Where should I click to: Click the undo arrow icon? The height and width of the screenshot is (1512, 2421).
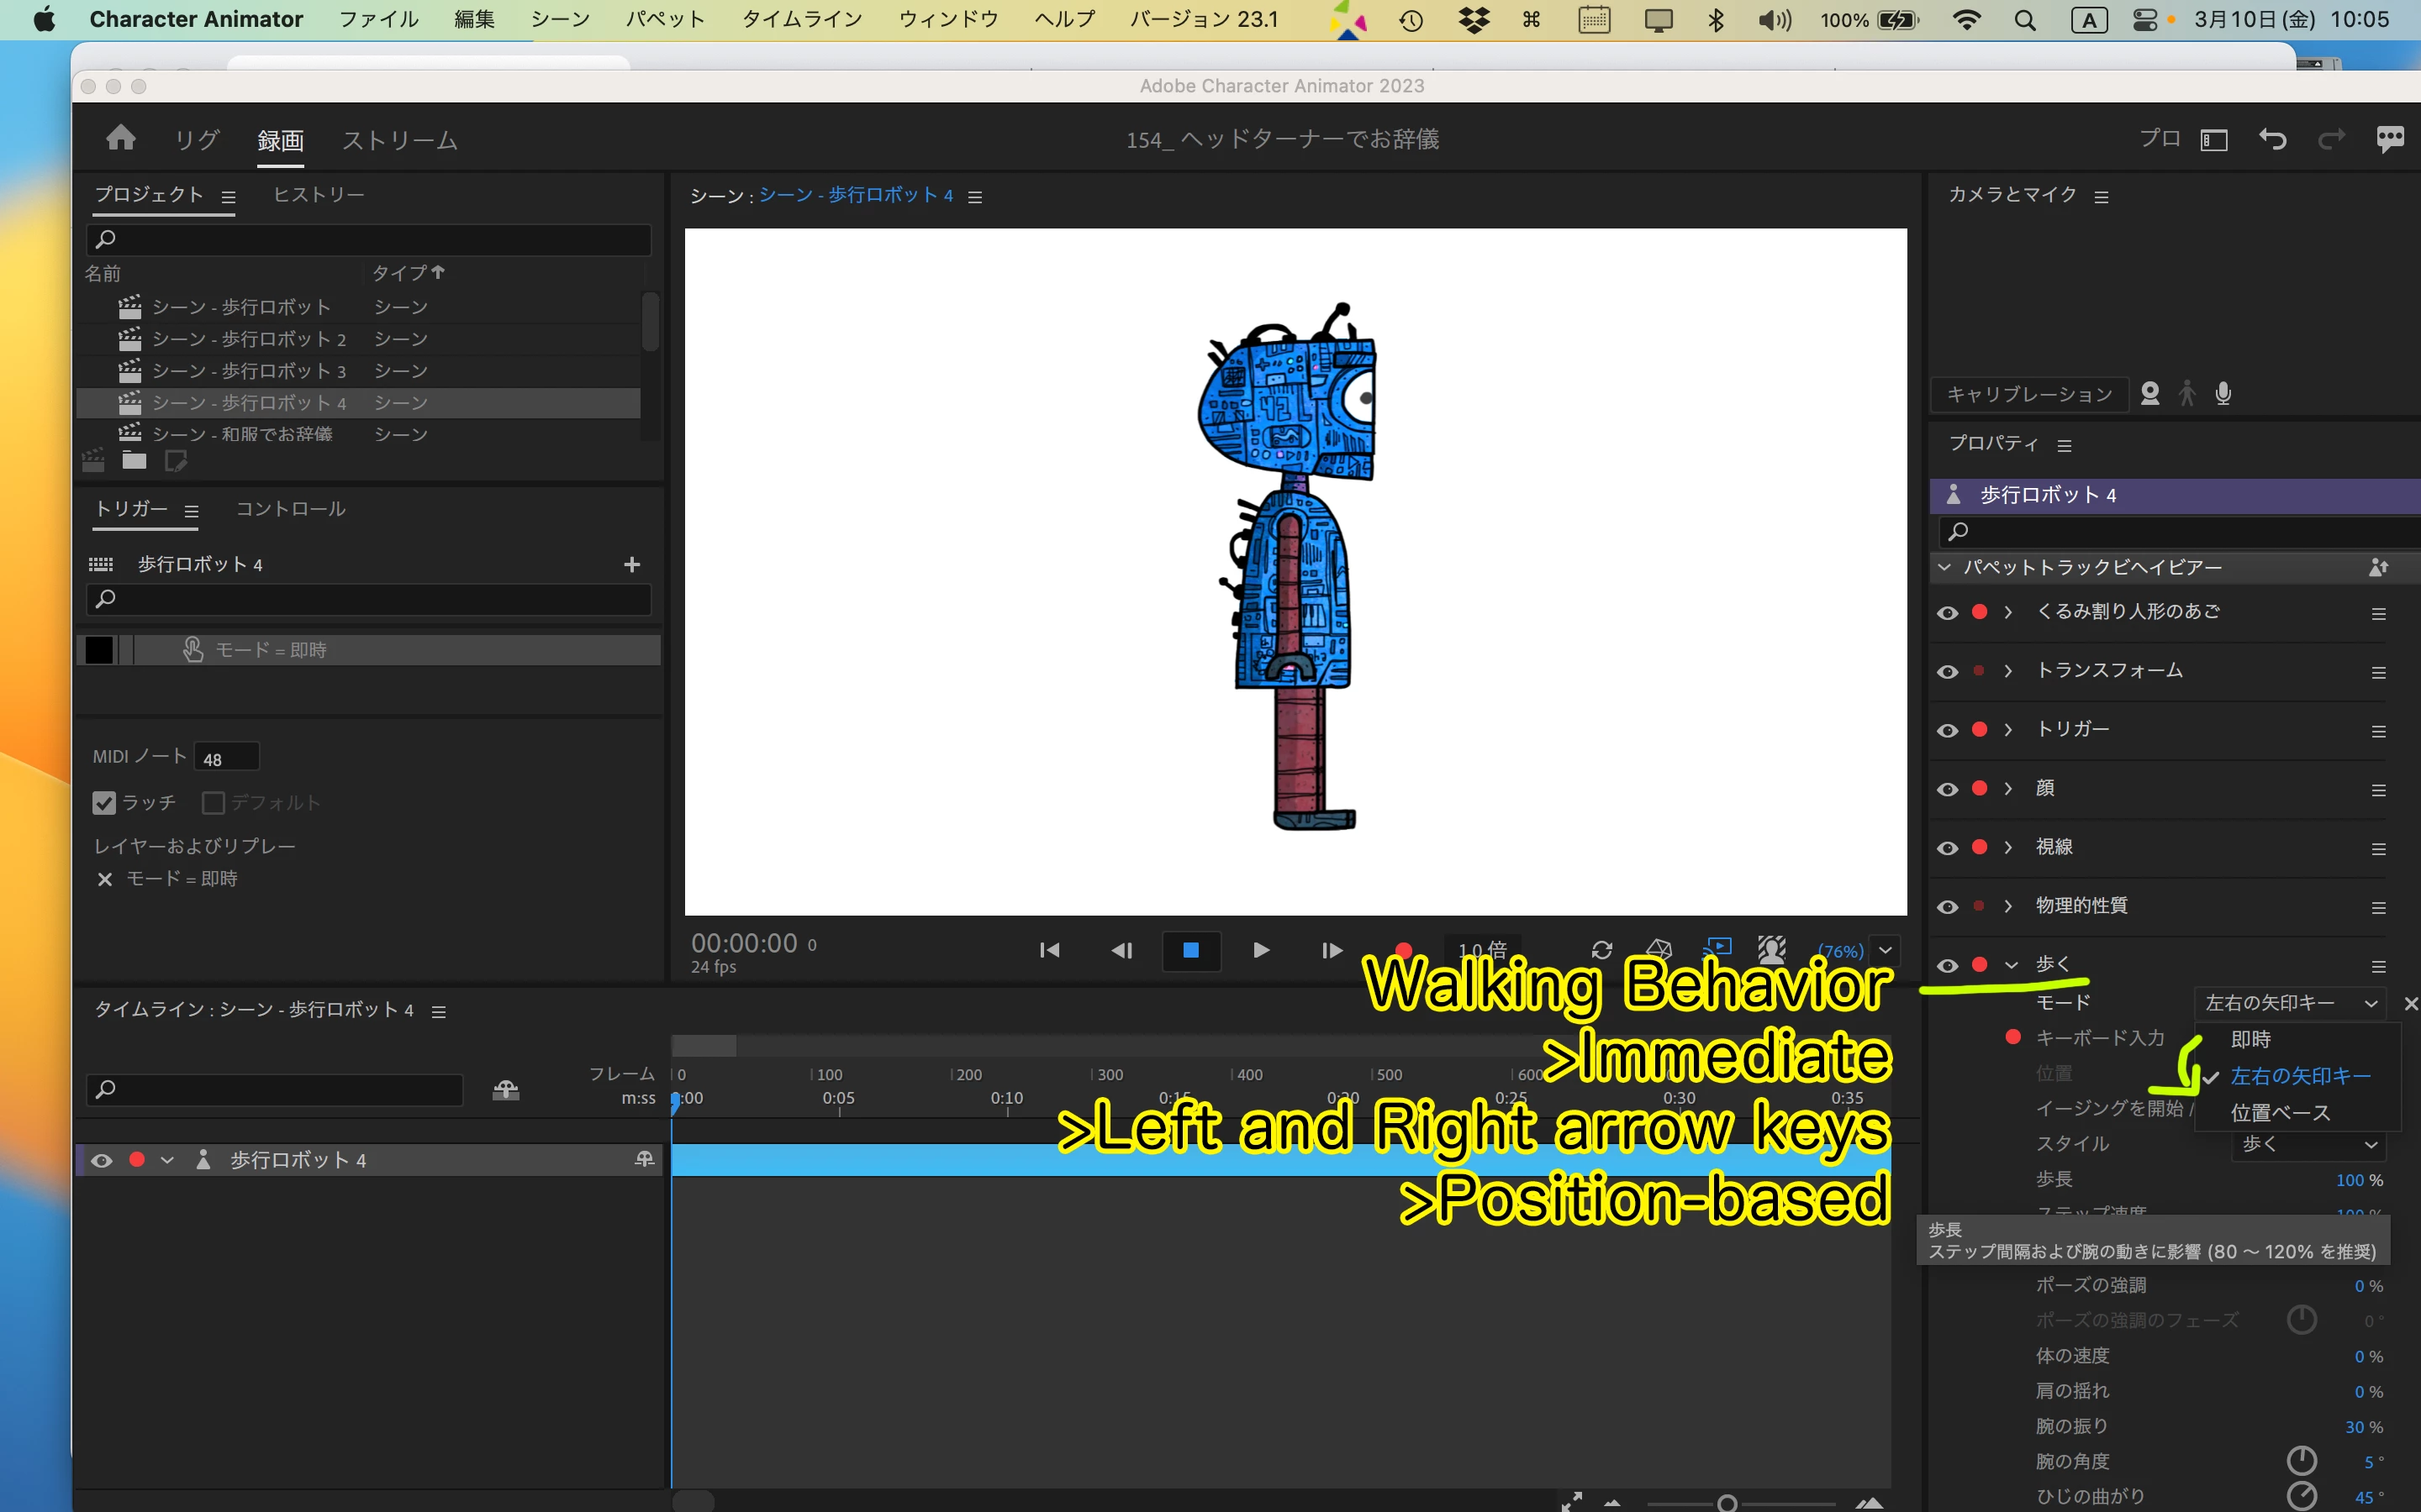pos(2272,139)
